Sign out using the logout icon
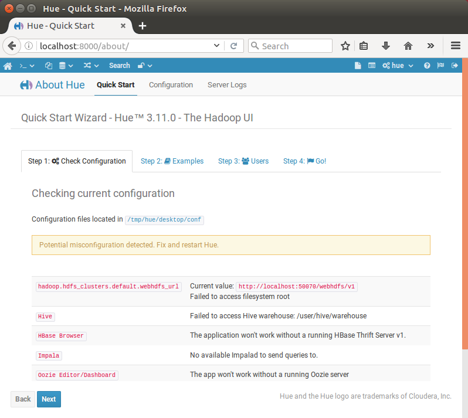This screenshot has height=418, width=468. tap(455, 66)
